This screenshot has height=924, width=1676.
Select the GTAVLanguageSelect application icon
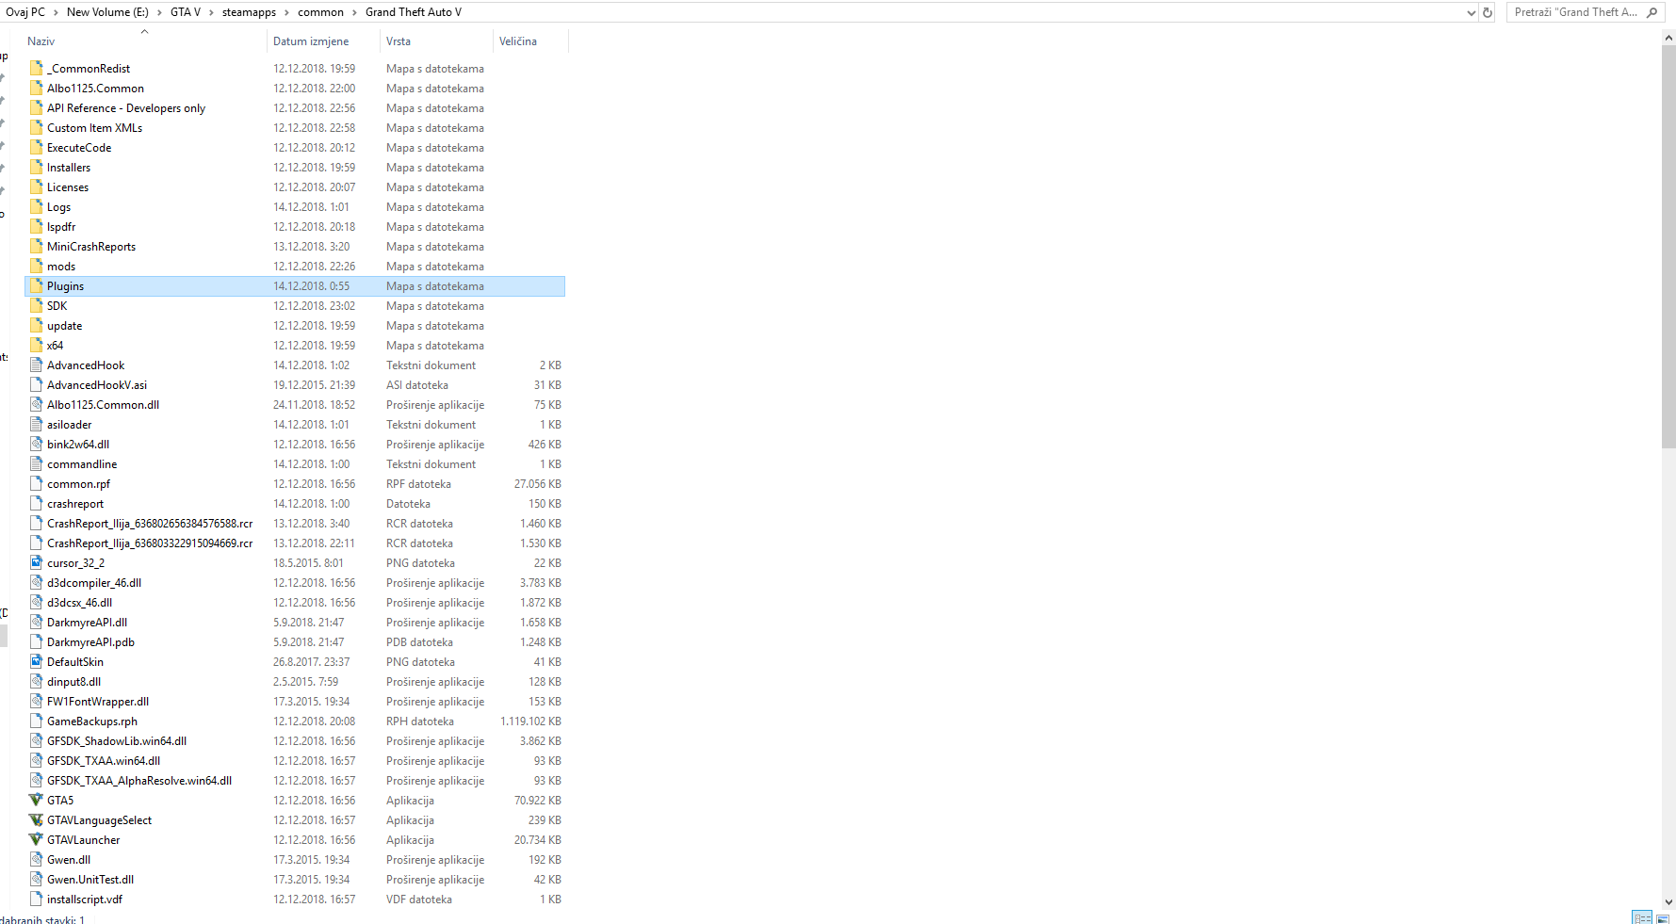pyautogui.click(x=37, y=819)
